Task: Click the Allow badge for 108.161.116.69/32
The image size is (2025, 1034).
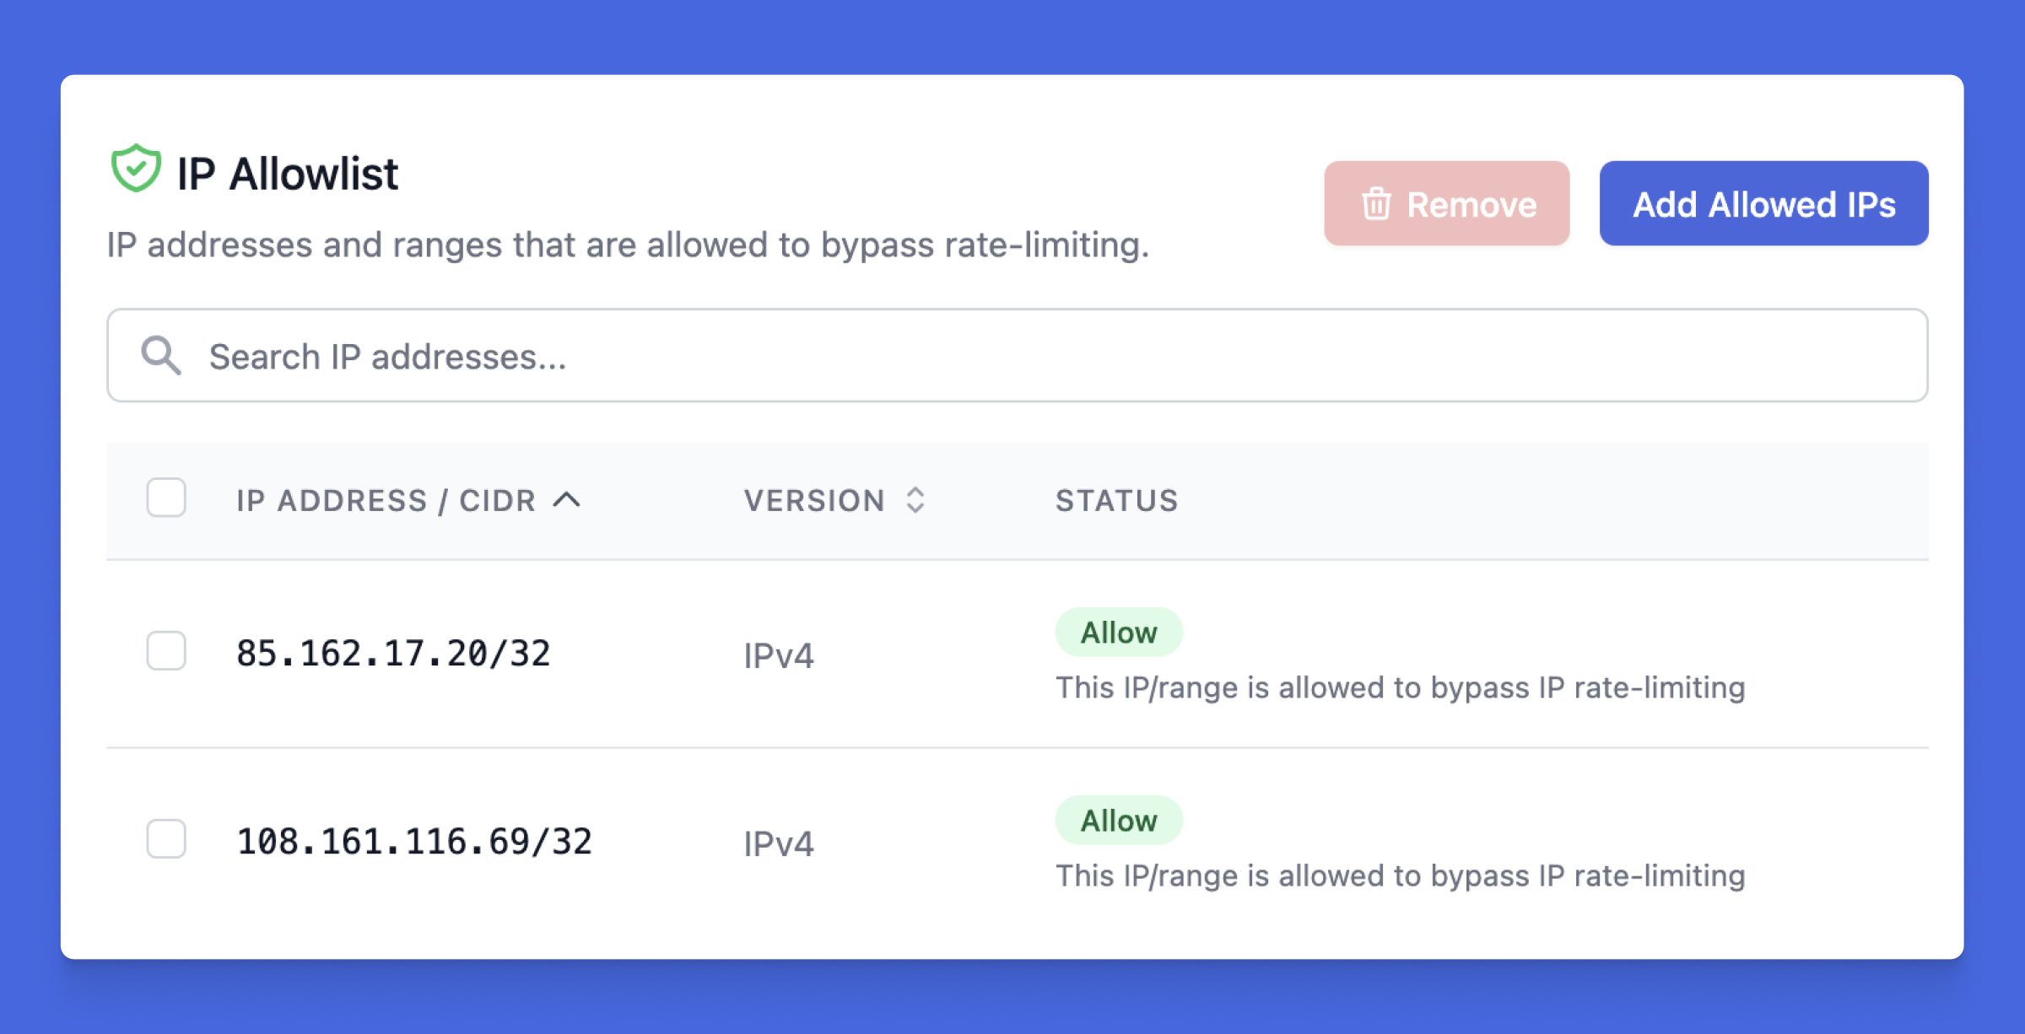Action: point(1119,821)
